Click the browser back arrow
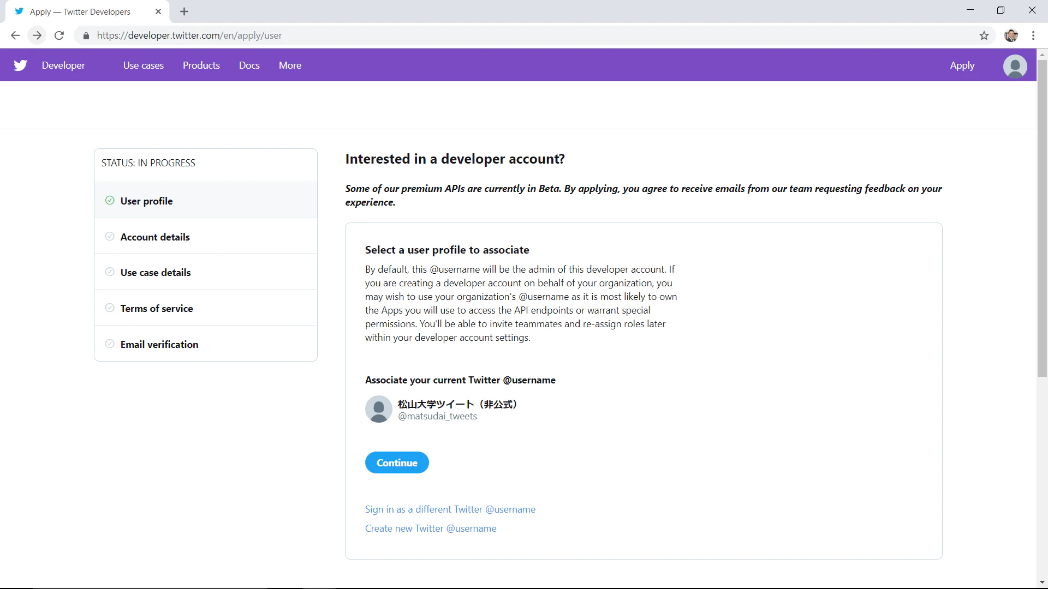Screen dimensions: 1048x589 tap(15, 35)
